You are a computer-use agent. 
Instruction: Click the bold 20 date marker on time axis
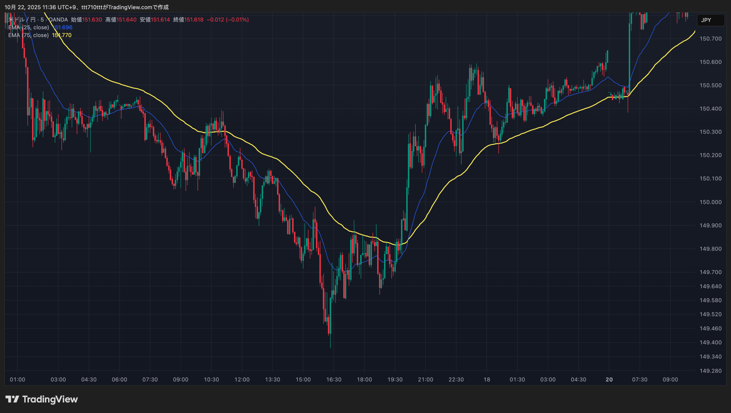pyautogui.click(x=609, y=379)
